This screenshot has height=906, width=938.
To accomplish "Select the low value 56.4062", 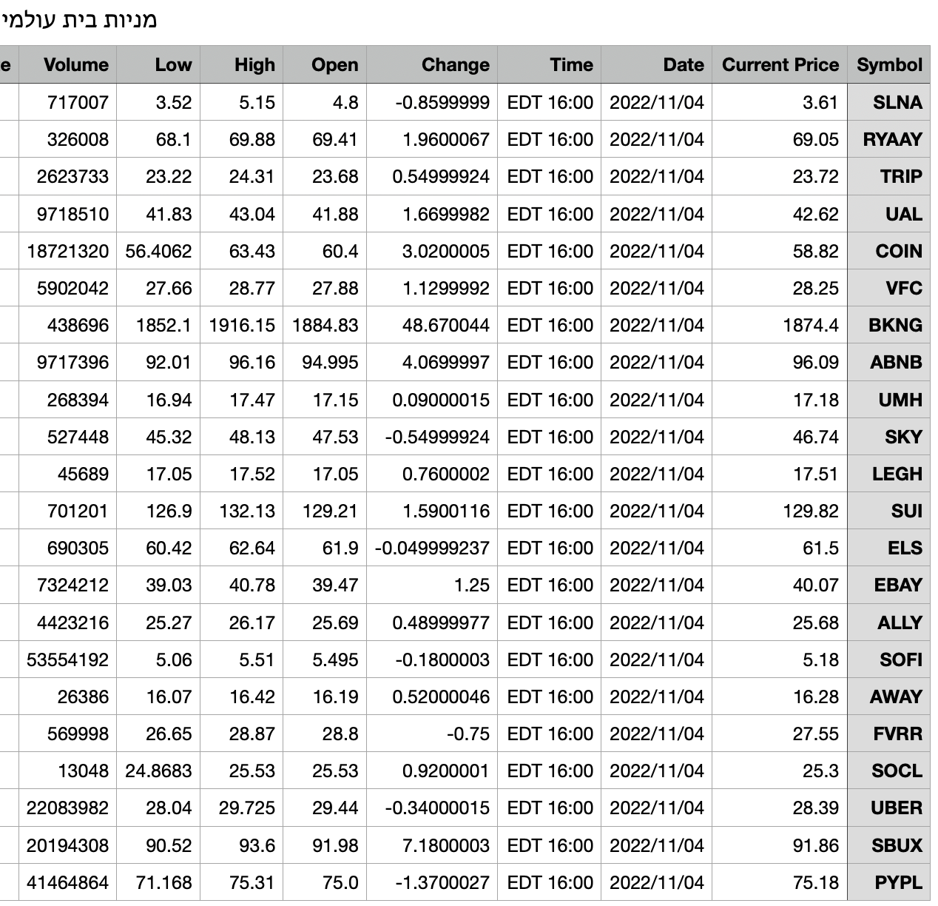I will coord(158,251).
